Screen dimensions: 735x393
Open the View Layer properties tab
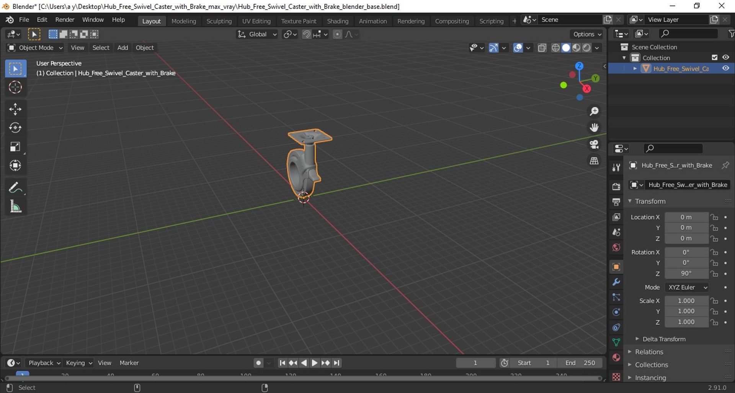(x=616, y=217)
